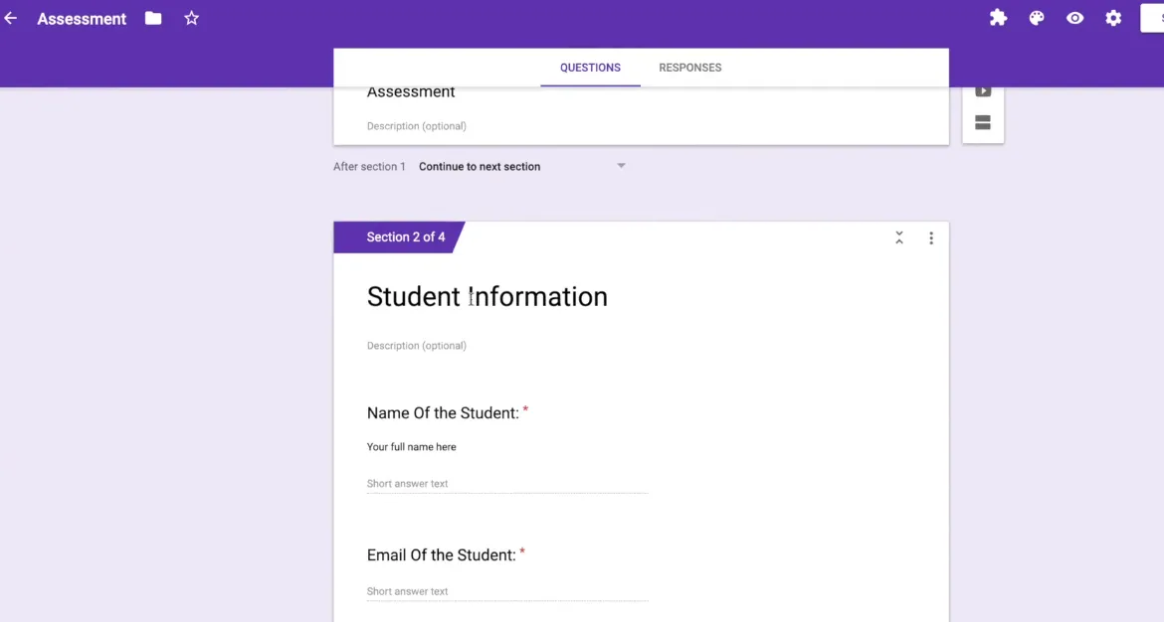Collapse Section 2 using chevron icon

tap(898, 237)
